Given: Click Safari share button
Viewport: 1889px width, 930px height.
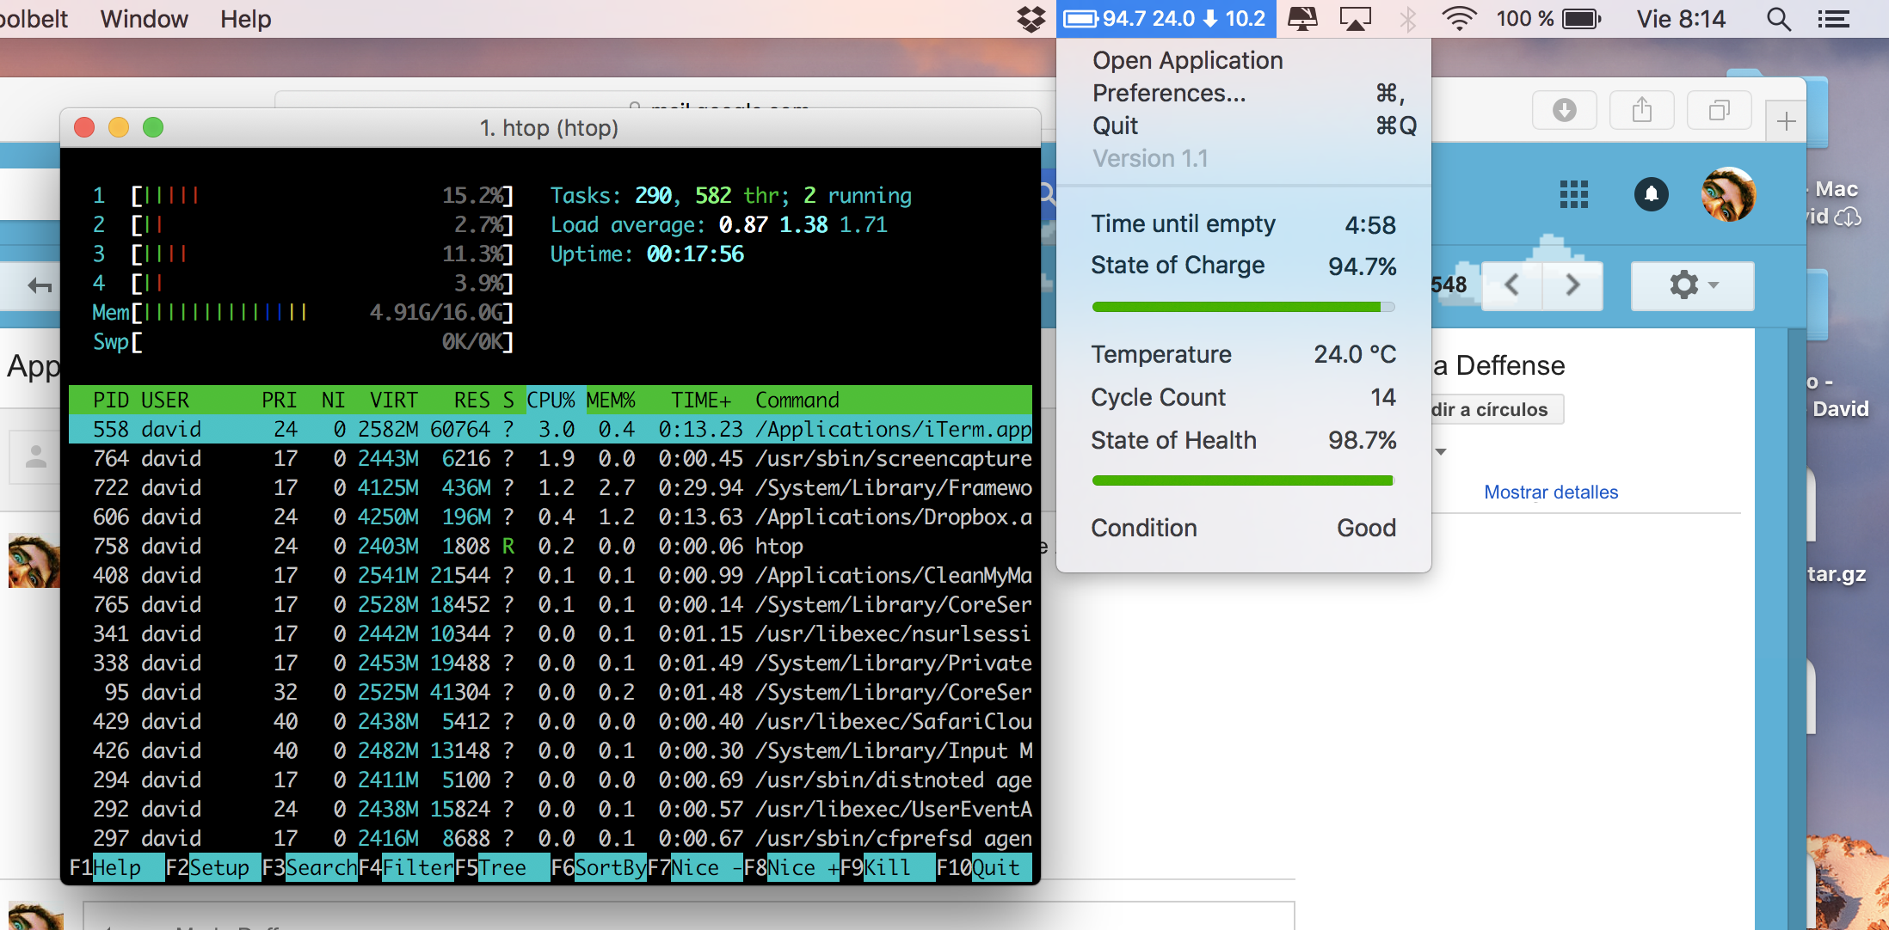Looking at the screenshot, I should [1642, 110].
